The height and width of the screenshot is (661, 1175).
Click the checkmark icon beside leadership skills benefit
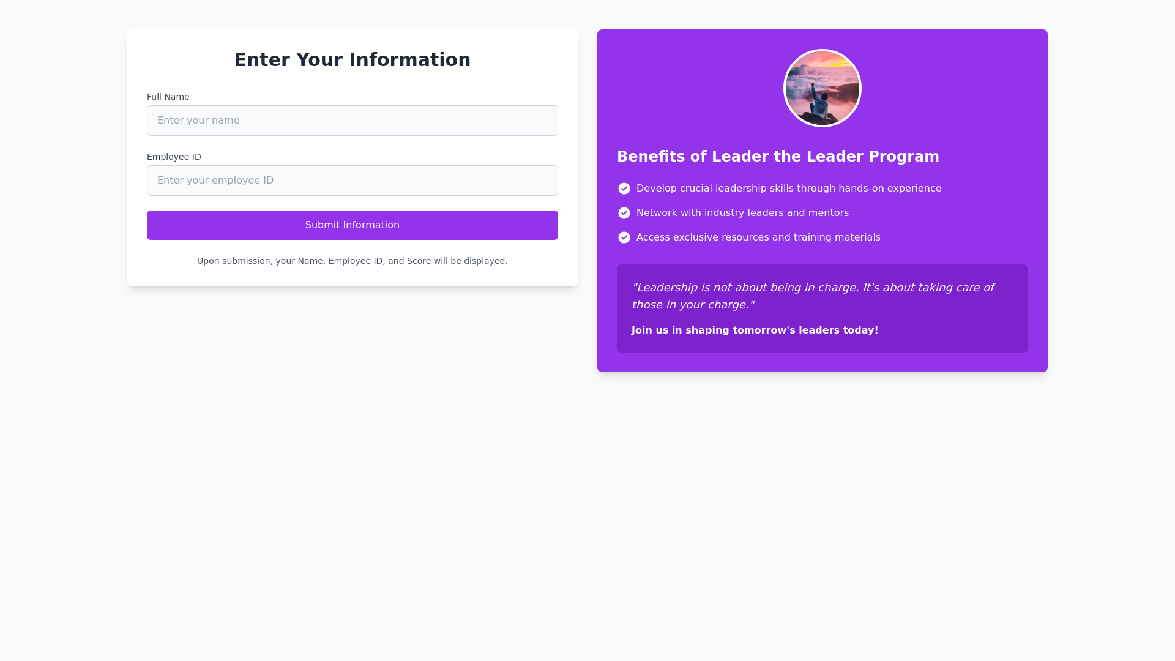624,189
